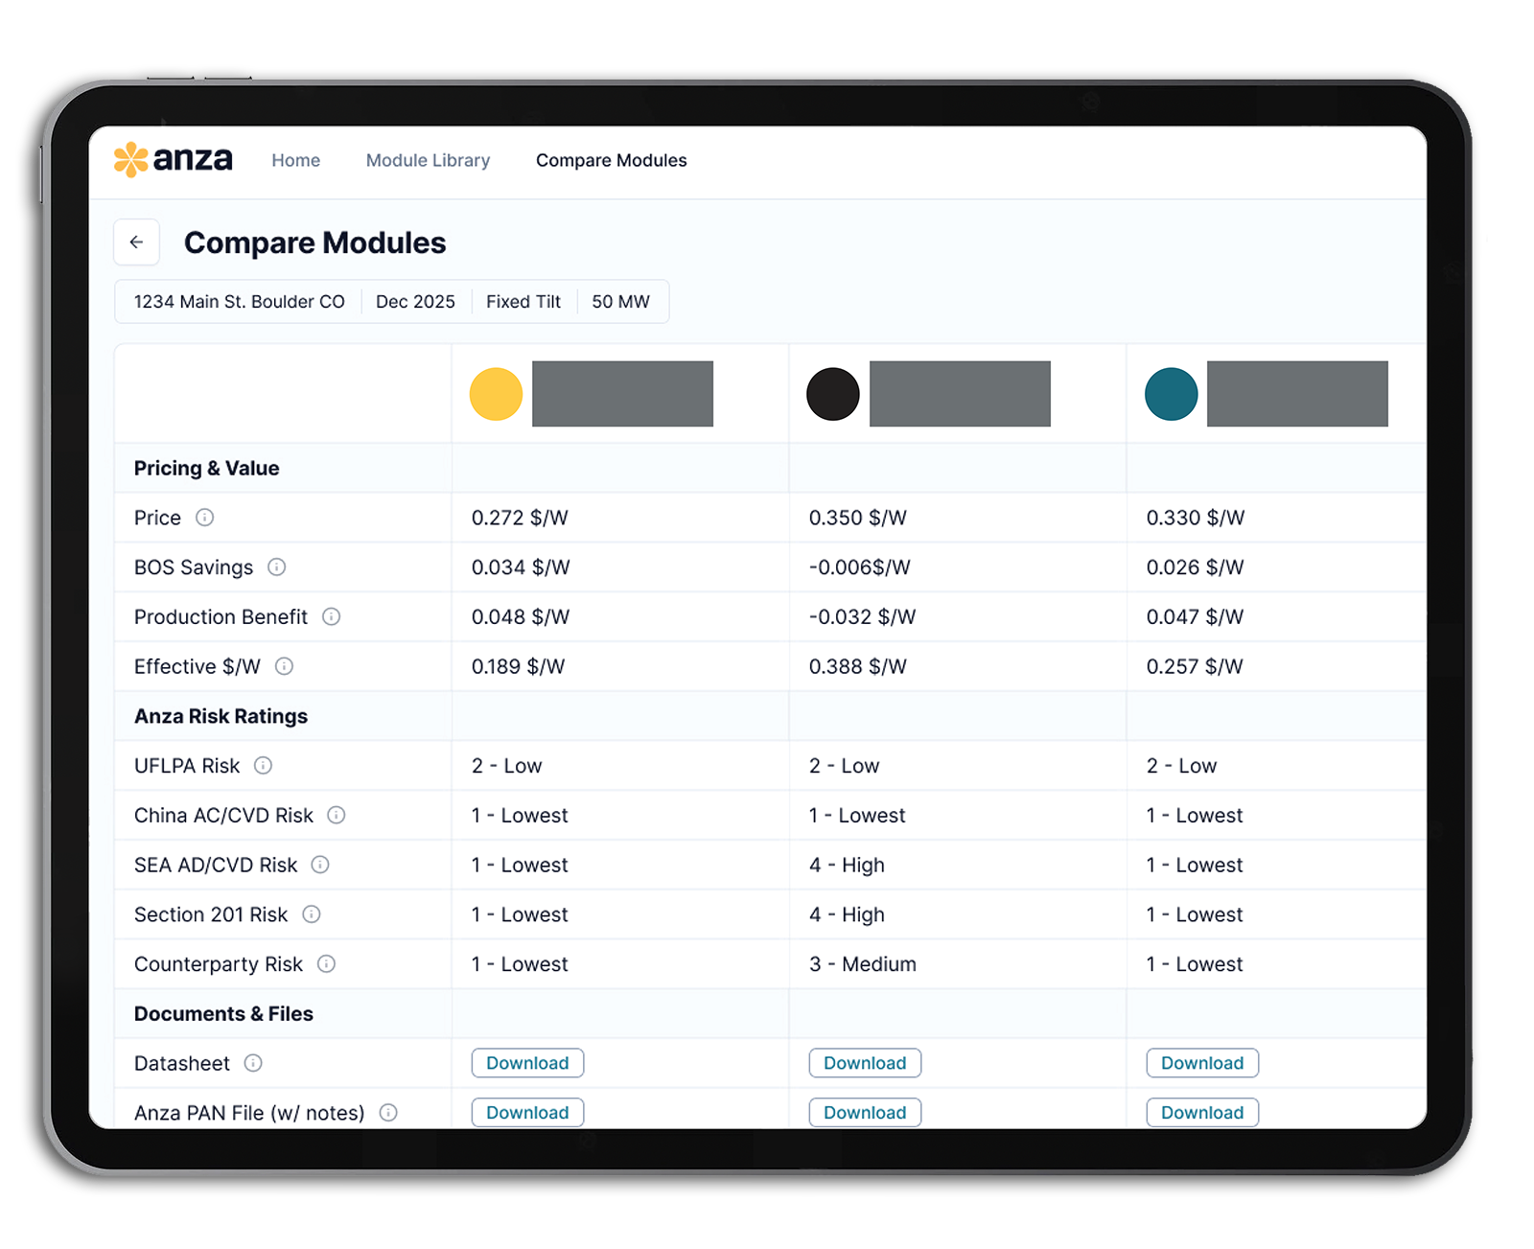
Task: Download the first module's Datasheet
Action: click(x=526, y=1063)
